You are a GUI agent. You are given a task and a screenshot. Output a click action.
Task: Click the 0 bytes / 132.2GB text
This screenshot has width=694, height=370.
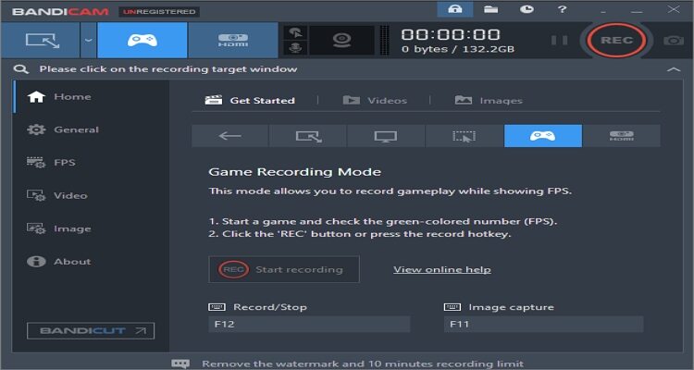(458, 49)
